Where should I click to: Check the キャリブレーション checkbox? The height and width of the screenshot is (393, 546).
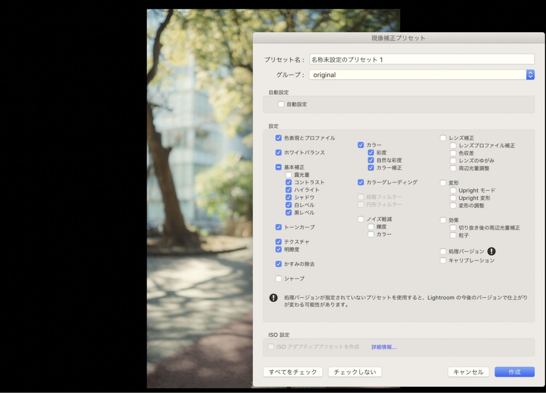443,261
